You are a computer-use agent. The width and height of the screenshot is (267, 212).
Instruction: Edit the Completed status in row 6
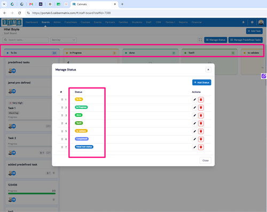coord(194,139)
